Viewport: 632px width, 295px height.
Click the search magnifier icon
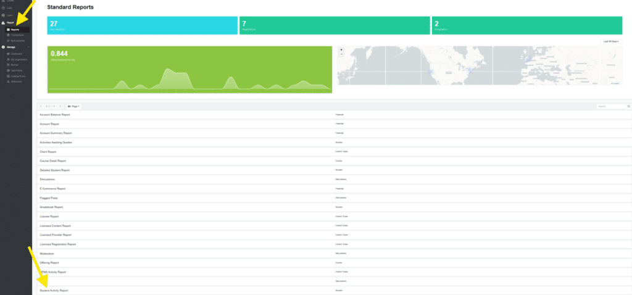pos(628,106)
